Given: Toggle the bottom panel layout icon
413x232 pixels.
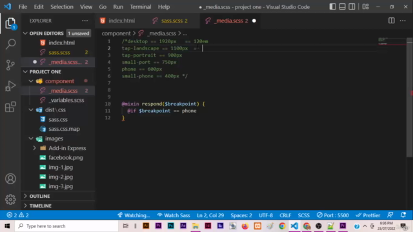Looking at the screenshot, I should pos(342,6).
